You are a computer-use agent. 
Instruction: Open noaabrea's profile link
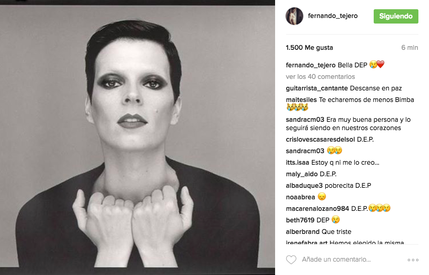point(300,197)
